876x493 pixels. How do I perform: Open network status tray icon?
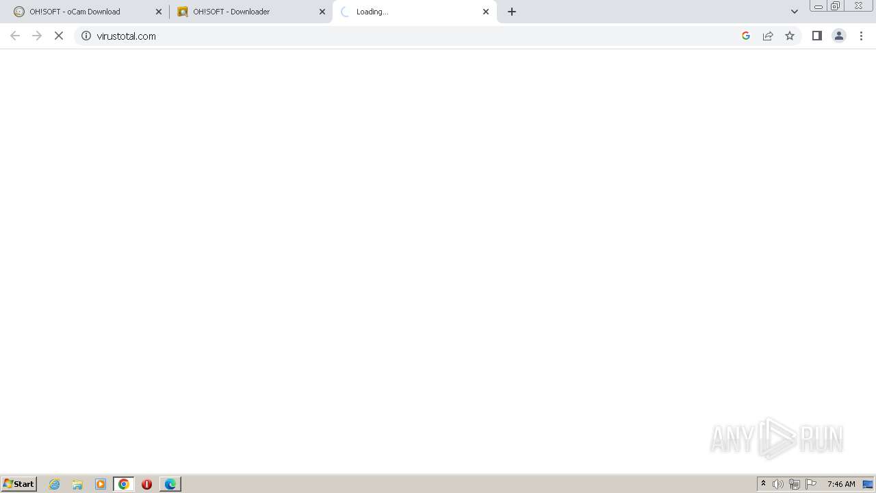pos(795,484)
